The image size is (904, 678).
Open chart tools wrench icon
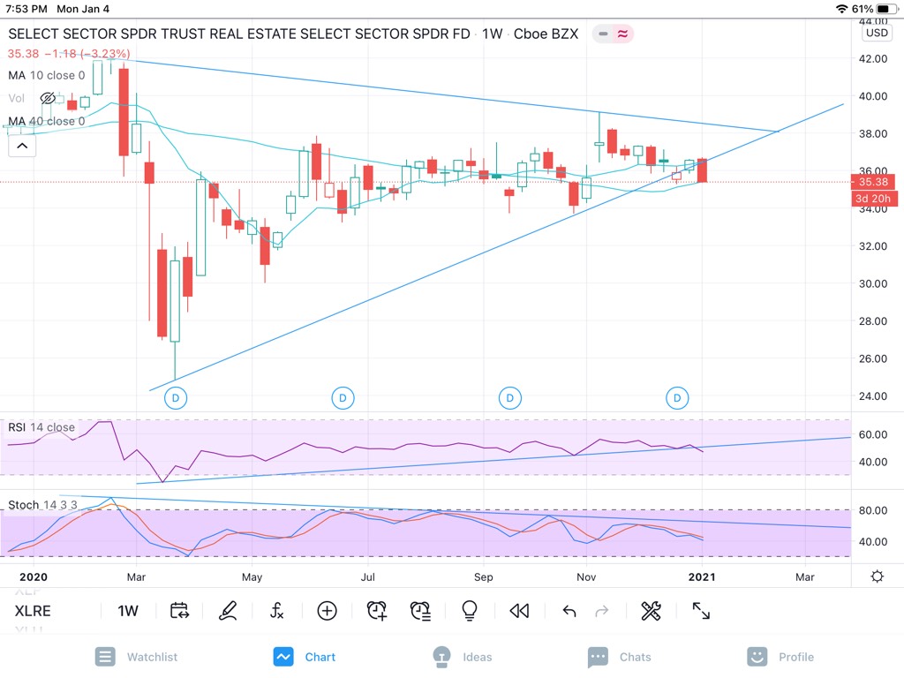[651, 611]
